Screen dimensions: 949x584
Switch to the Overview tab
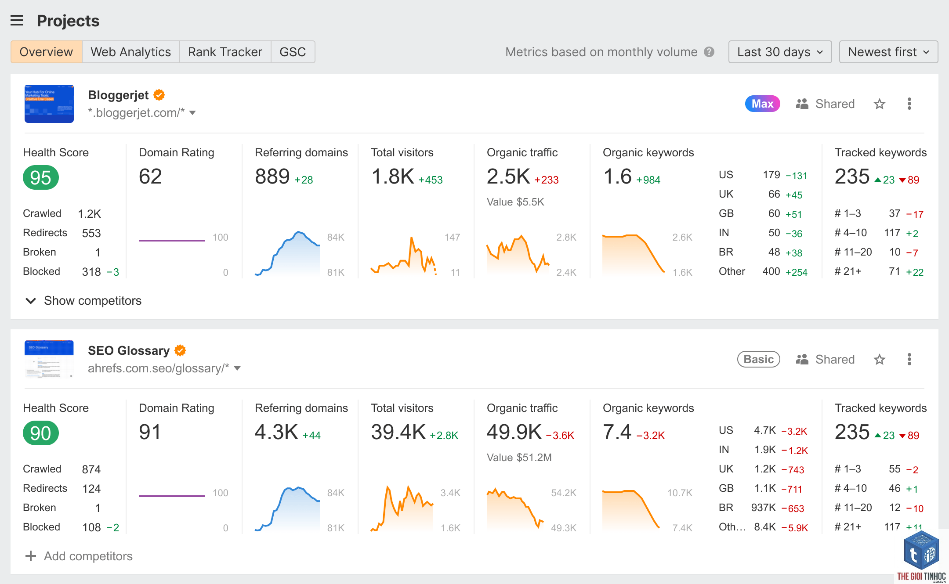[46, 52]
